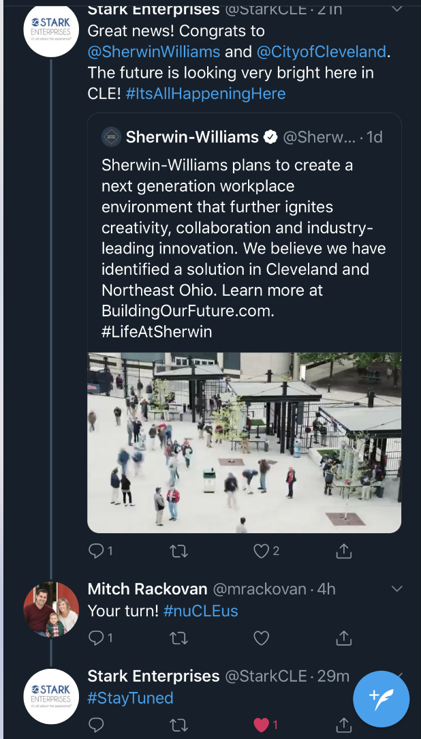The height and width of the screenshot is (739, 421).
Task: Open the quoted tweet's plaza photo
Action: (x=244, y=442)
